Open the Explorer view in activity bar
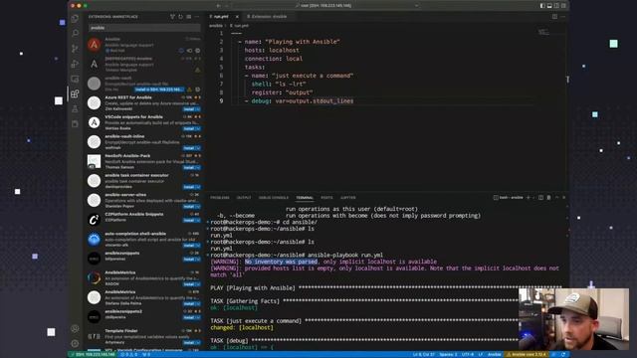637x358 pixels. [x=75, y=18]
